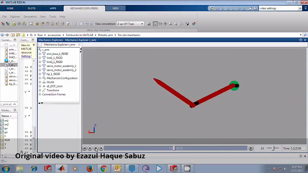Open Google Chrome from the taskbar

point(104,168)
